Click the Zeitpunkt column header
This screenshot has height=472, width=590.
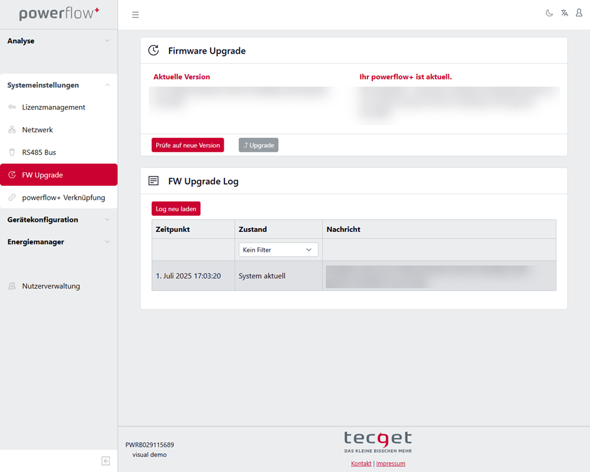pos(194,229)
